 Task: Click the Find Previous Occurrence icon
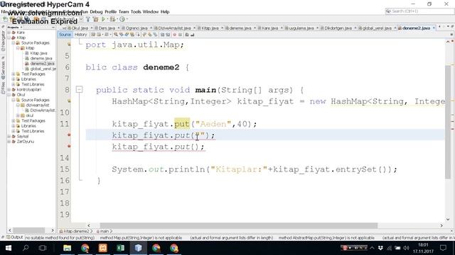click(x=122, y=35)
